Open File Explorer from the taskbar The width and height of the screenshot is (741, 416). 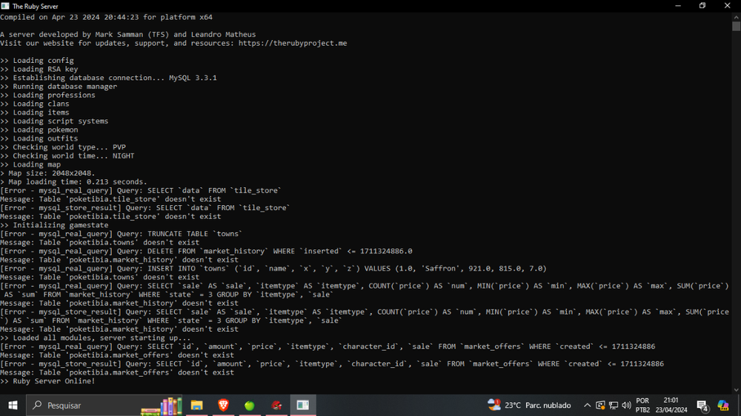(x=196, y=405)
